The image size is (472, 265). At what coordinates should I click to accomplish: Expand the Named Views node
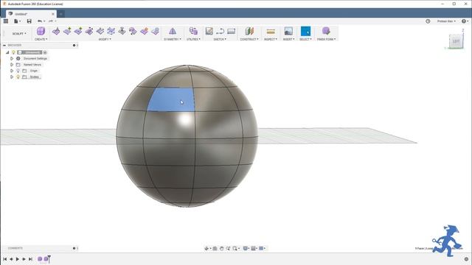pos(12,65)
